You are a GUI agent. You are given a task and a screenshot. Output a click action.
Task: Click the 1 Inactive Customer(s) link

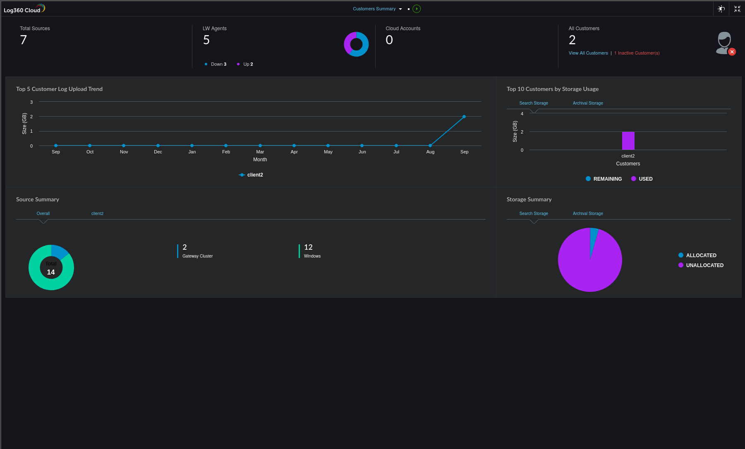(x=637, y=53)
